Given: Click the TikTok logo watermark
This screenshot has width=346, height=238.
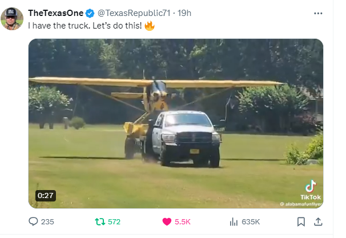Looking at the screenshot, I should tap(311, 189).
